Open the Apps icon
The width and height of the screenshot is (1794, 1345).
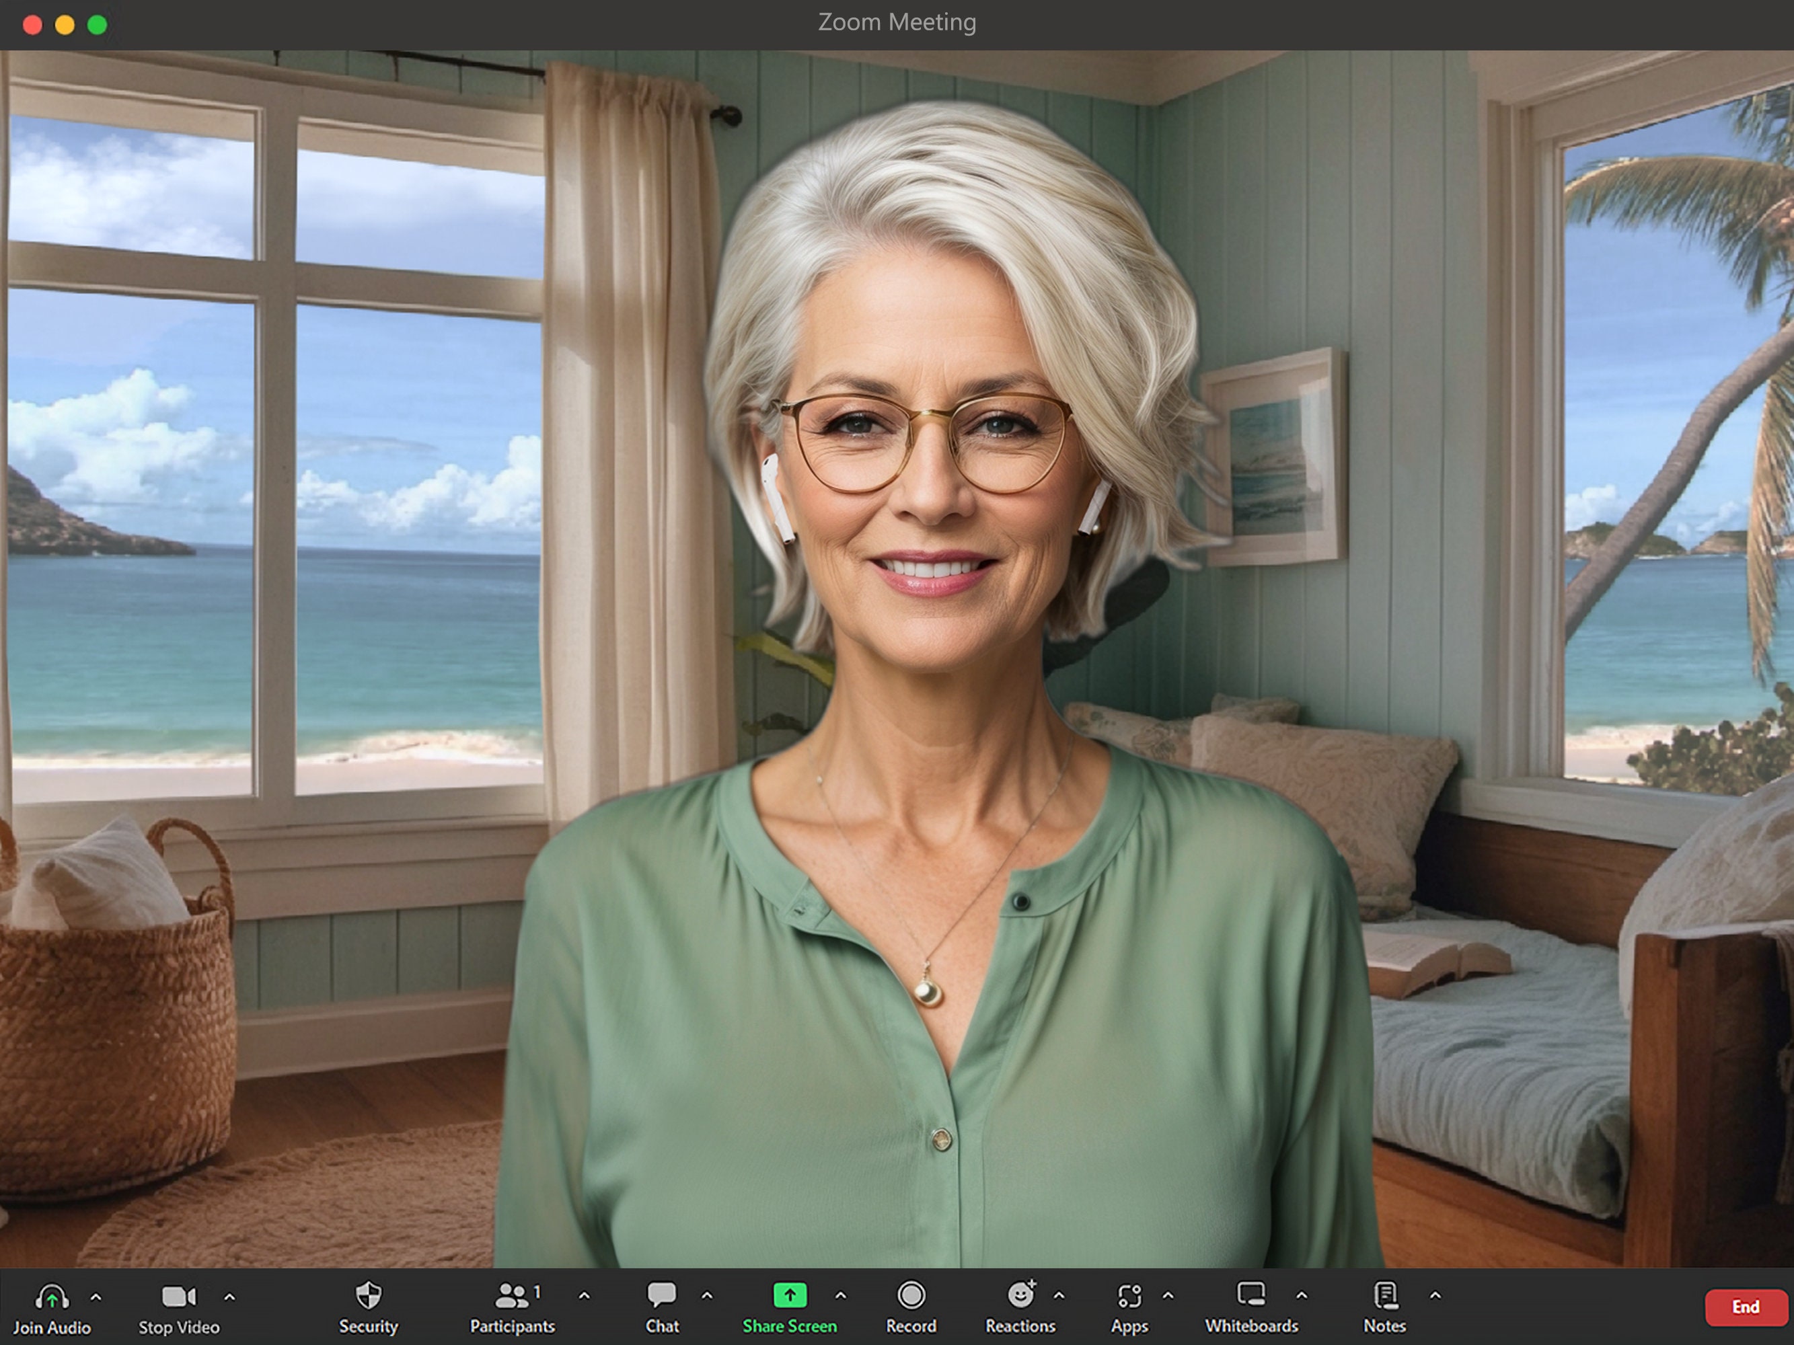click(x=1129, y=1295)
